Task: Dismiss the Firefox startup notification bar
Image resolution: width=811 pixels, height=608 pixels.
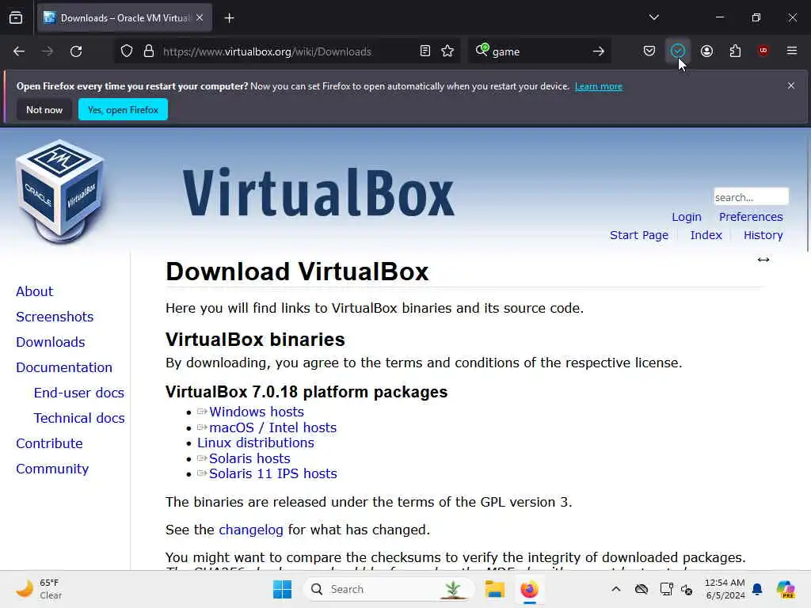Action: point(791,85)
